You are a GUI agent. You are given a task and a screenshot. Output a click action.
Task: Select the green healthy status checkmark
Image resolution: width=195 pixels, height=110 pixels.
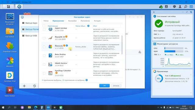pyautogui.click(x=159, y=24)
